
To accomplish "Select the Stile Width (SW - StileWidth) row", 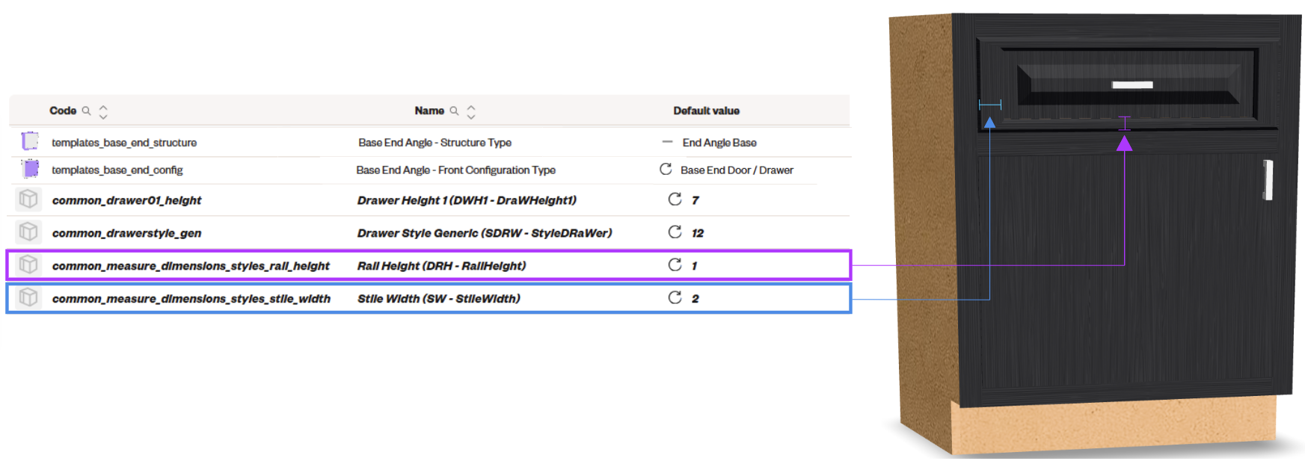I will (x=429, y=298).
